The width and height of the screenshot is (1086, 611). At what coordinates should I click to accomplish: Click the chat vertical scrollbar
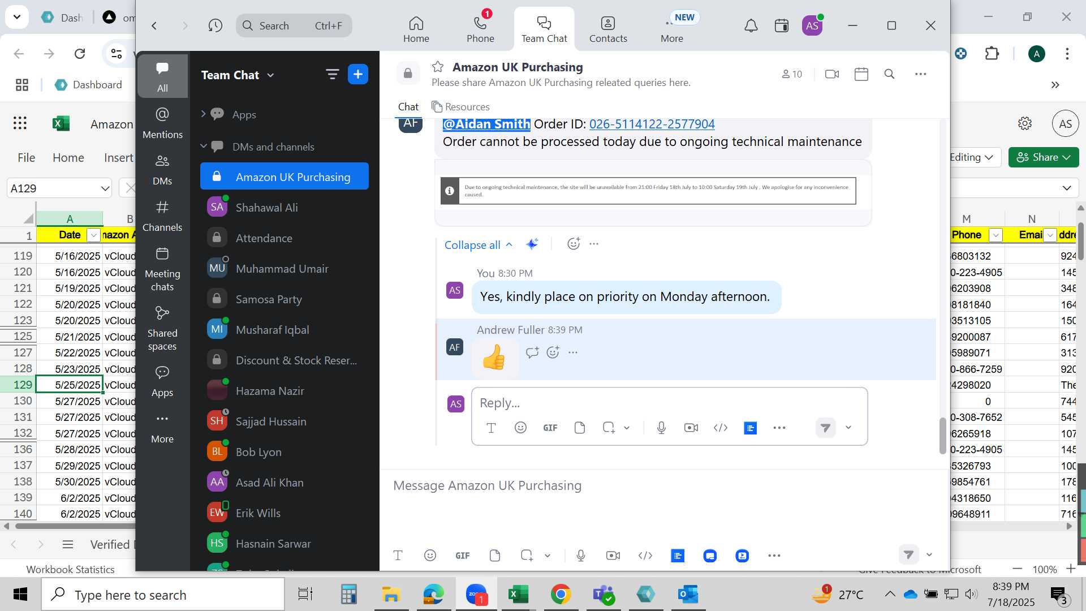942,436
